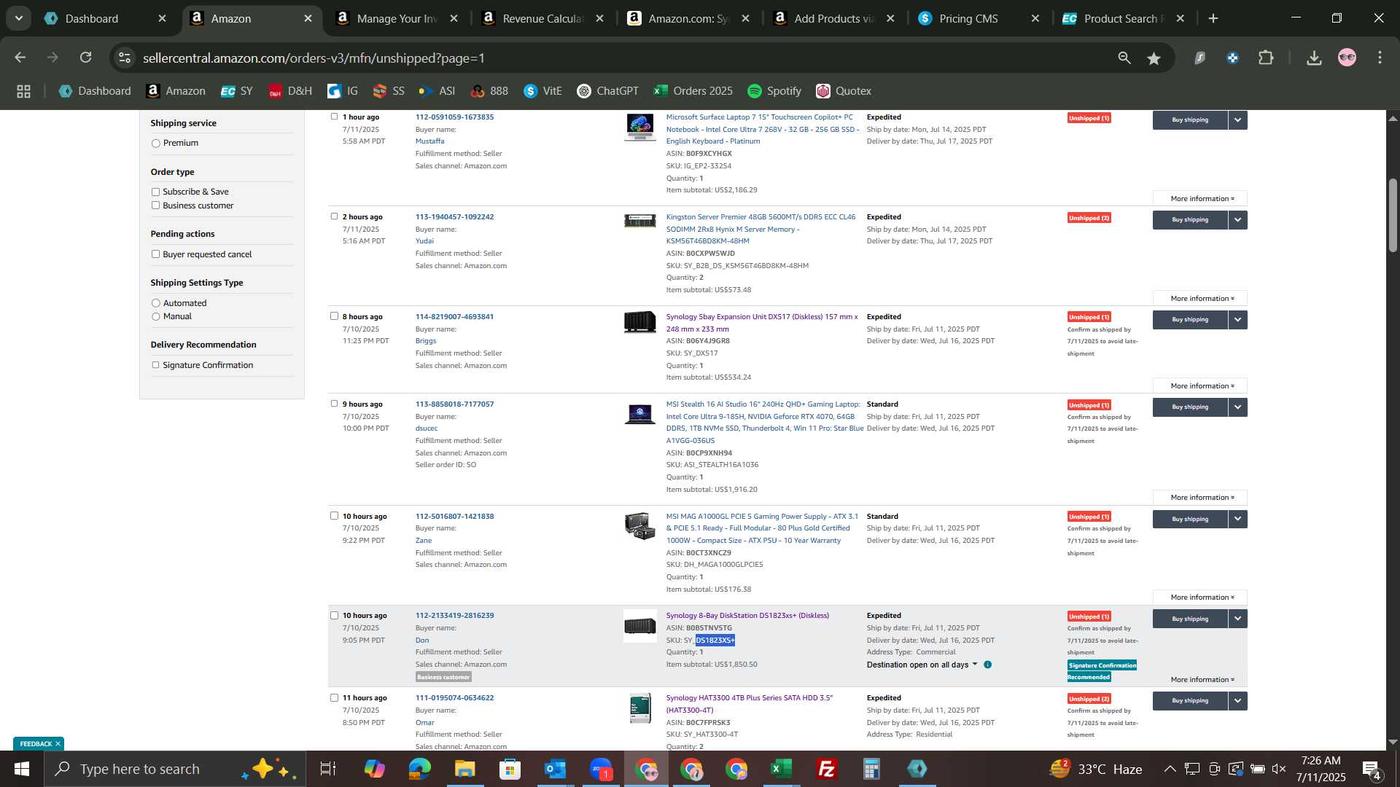Open tab search dropdown arrow
Viewport: 1400px width, 787px height.
click(18, 18)
